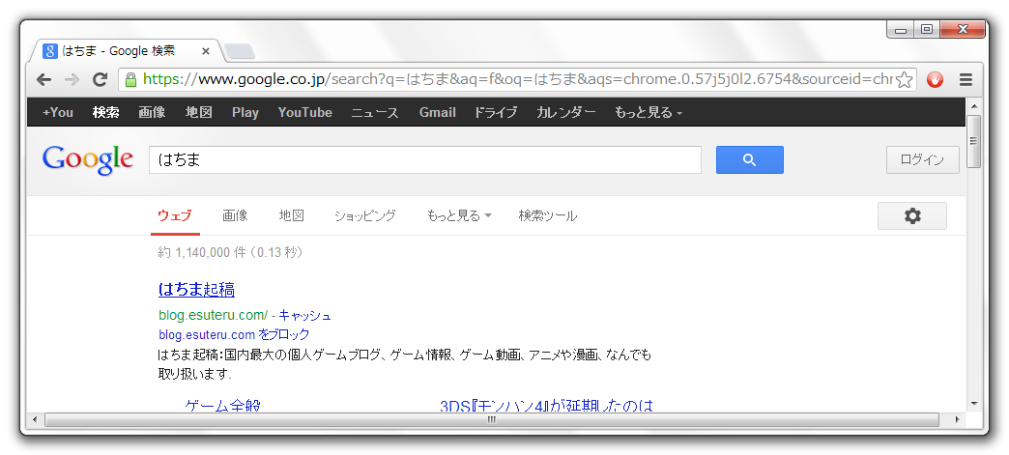Click the vertical scrollbar down arrow
Image resolution: width=1009 pixels, height=455 pixels.
[x=973, y=404]
